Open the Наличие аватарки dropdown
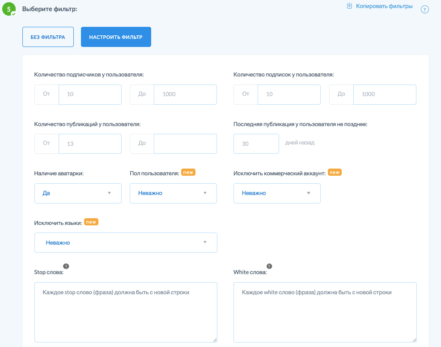 tap(78, 193)
